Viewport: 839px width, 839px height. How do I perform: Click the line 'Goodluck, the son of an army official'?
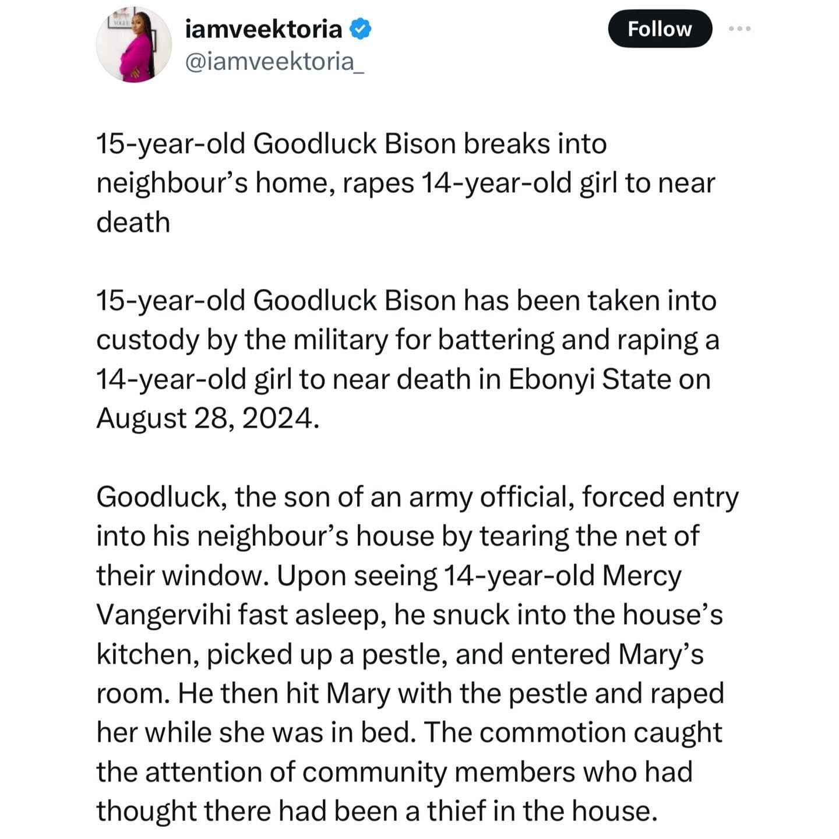click(x=417, y=497)
